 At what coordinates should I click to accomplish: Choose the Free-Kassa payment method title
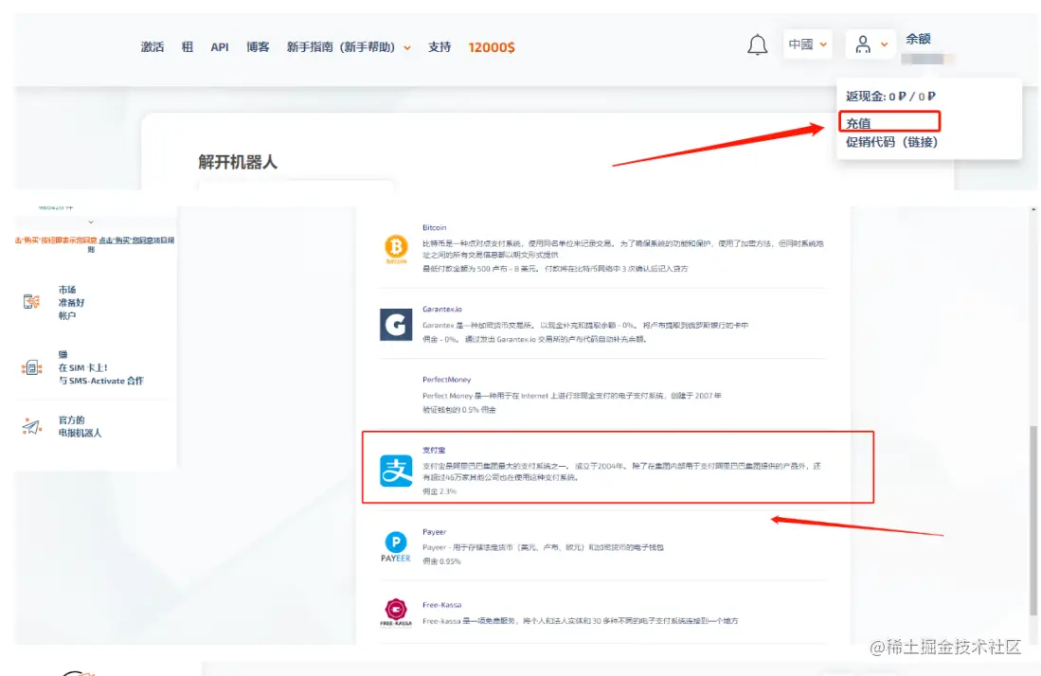tap(441, 605)
